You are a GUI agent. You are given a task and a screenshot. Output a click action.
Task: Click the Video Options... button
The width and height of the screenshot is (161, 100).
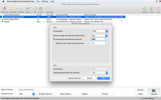66,94
